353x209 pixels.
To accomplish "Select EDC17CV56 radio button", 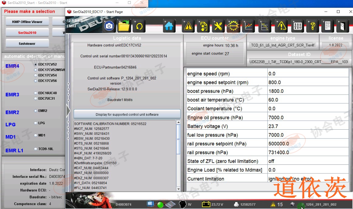I will (36, 81).
